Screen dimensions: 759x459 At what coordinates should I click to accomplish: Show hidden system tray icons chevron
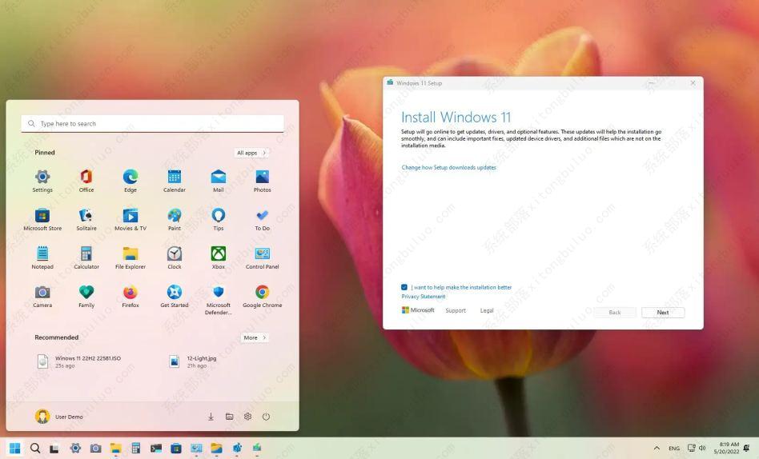(x=657, y=449)
